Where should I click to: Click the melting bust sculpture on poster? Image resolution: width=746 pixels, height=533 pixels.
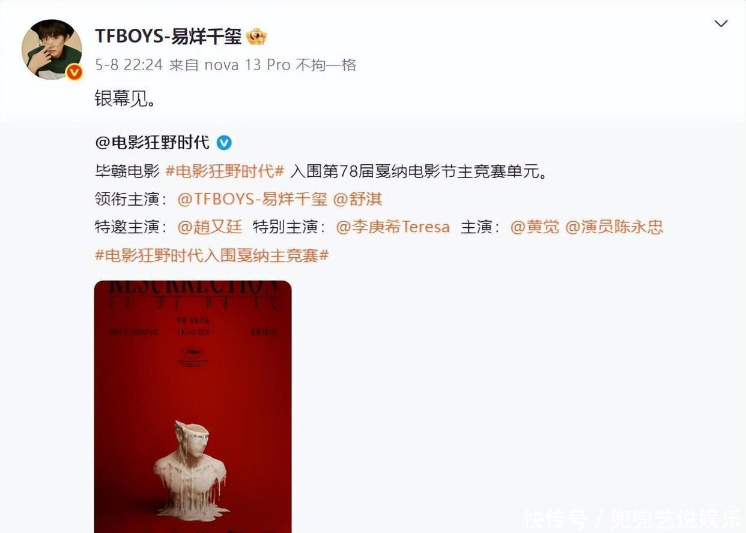point(191,470)
